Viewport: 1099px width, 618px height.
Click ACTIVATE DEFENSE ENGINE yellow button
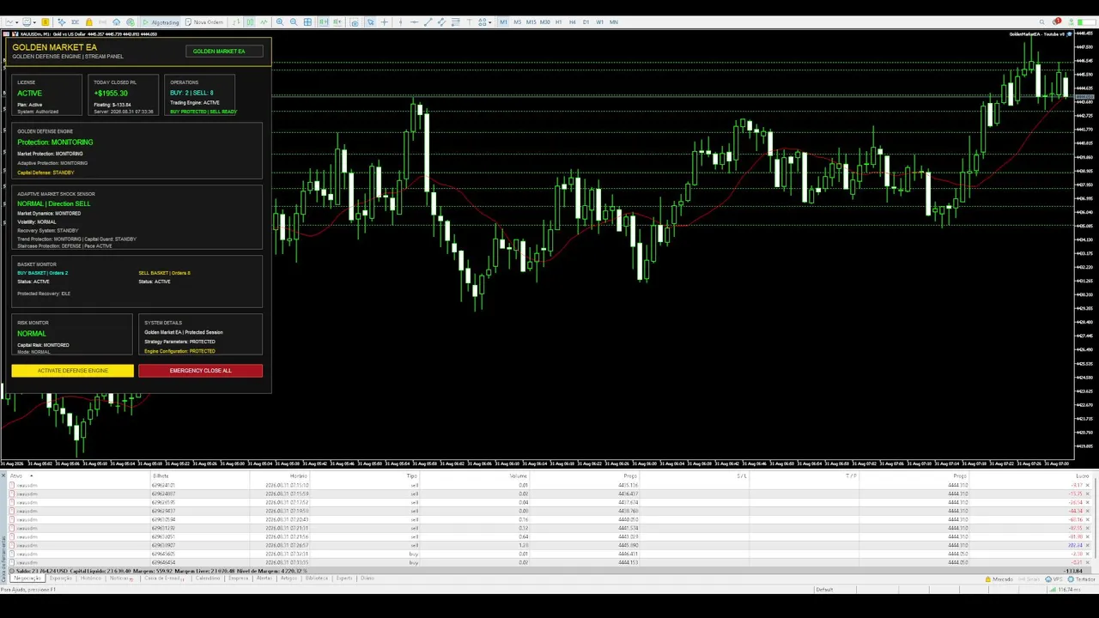[x=73, y=371]
